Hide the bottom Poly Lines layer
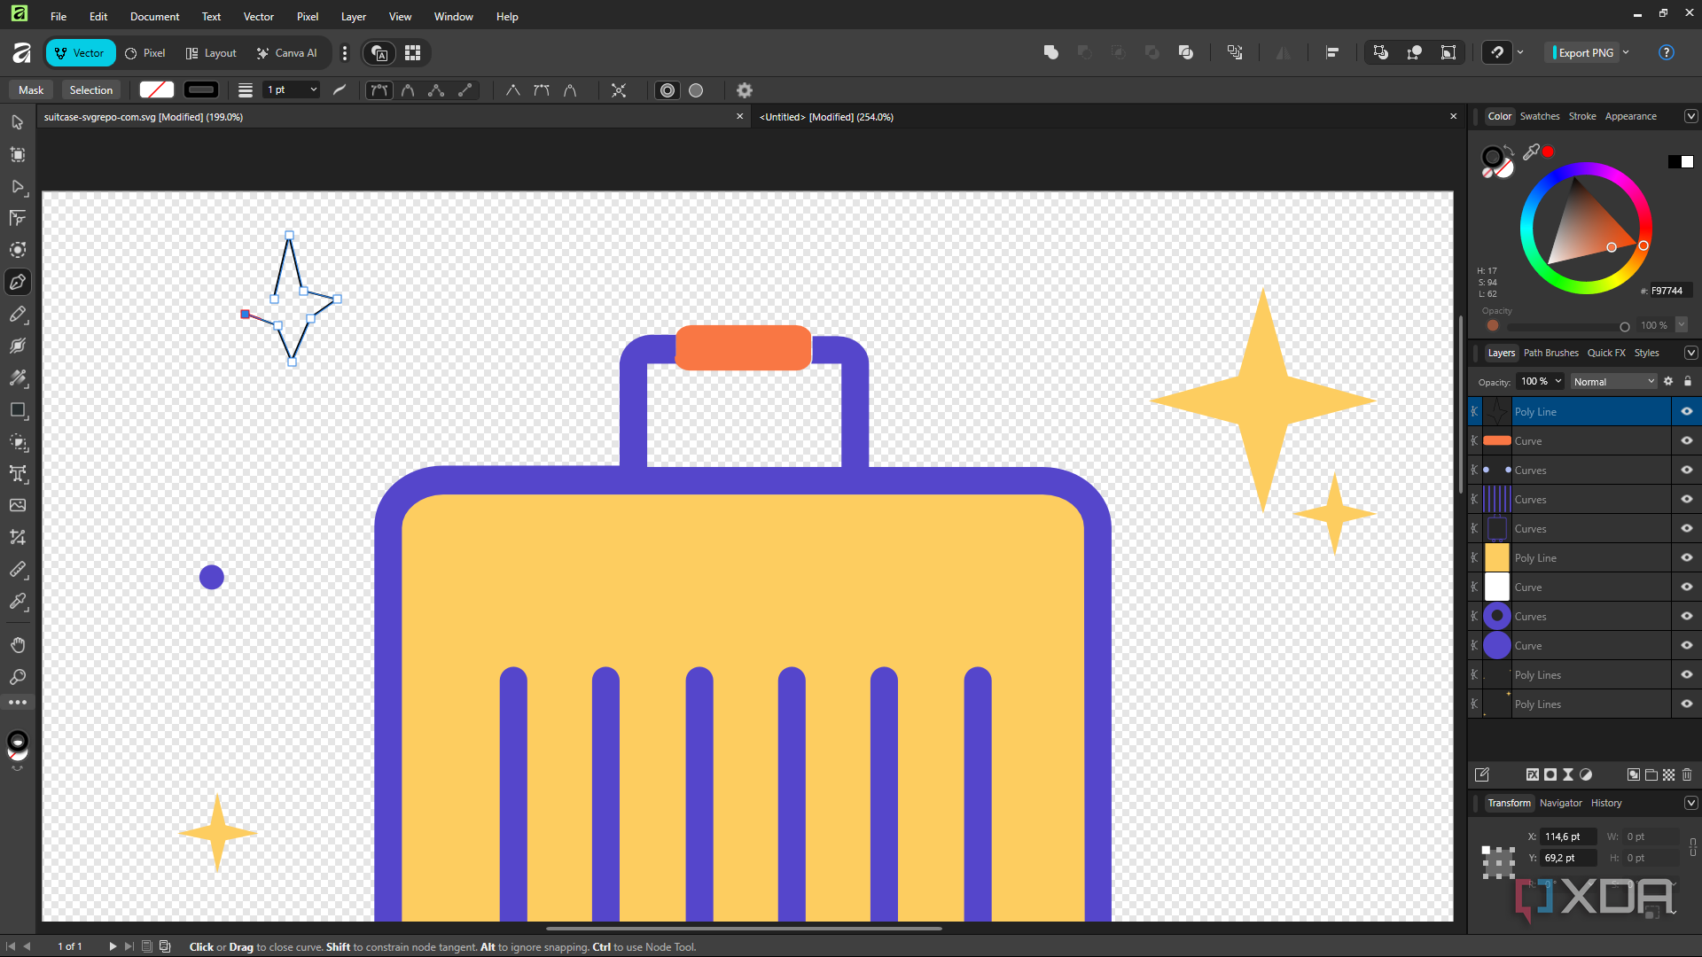The width and height of the screenshot is (1702, 957). click(1687, 704)
